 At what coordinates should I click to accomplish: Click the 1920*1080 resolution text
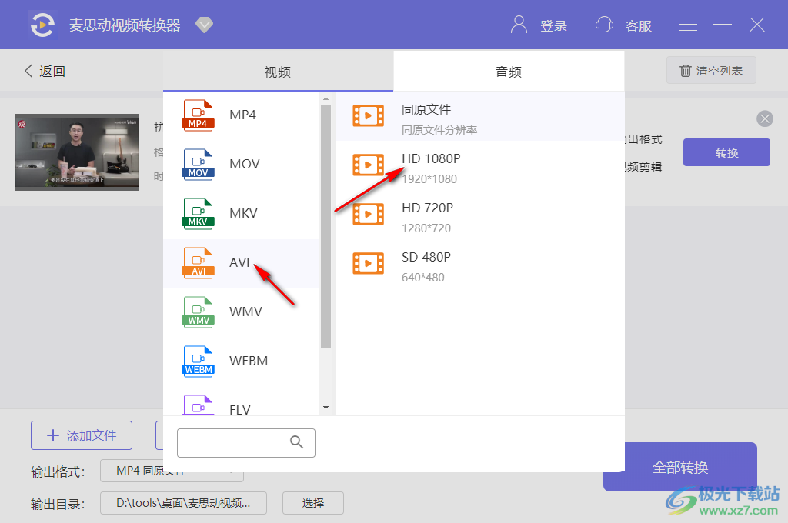click(x=429, y=179)
